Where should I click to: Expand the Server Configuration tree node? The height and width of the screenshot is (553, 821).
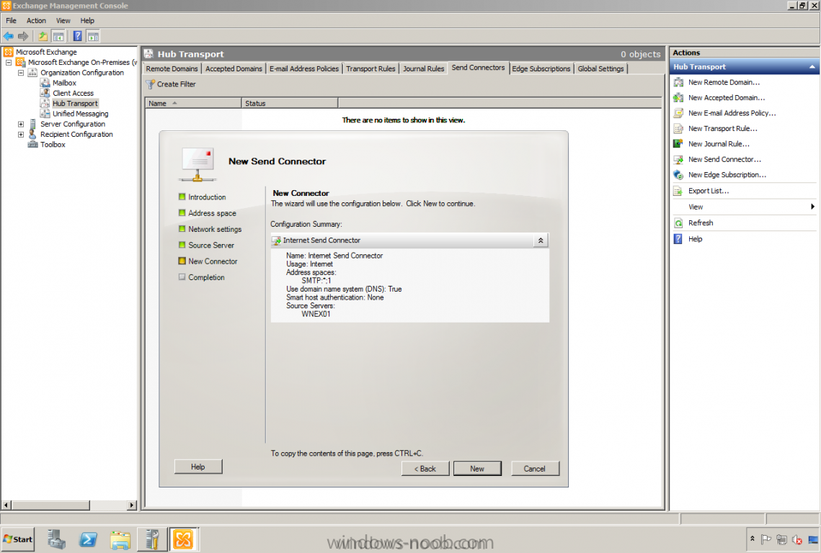pyautogui.click(x=21, y=125)
